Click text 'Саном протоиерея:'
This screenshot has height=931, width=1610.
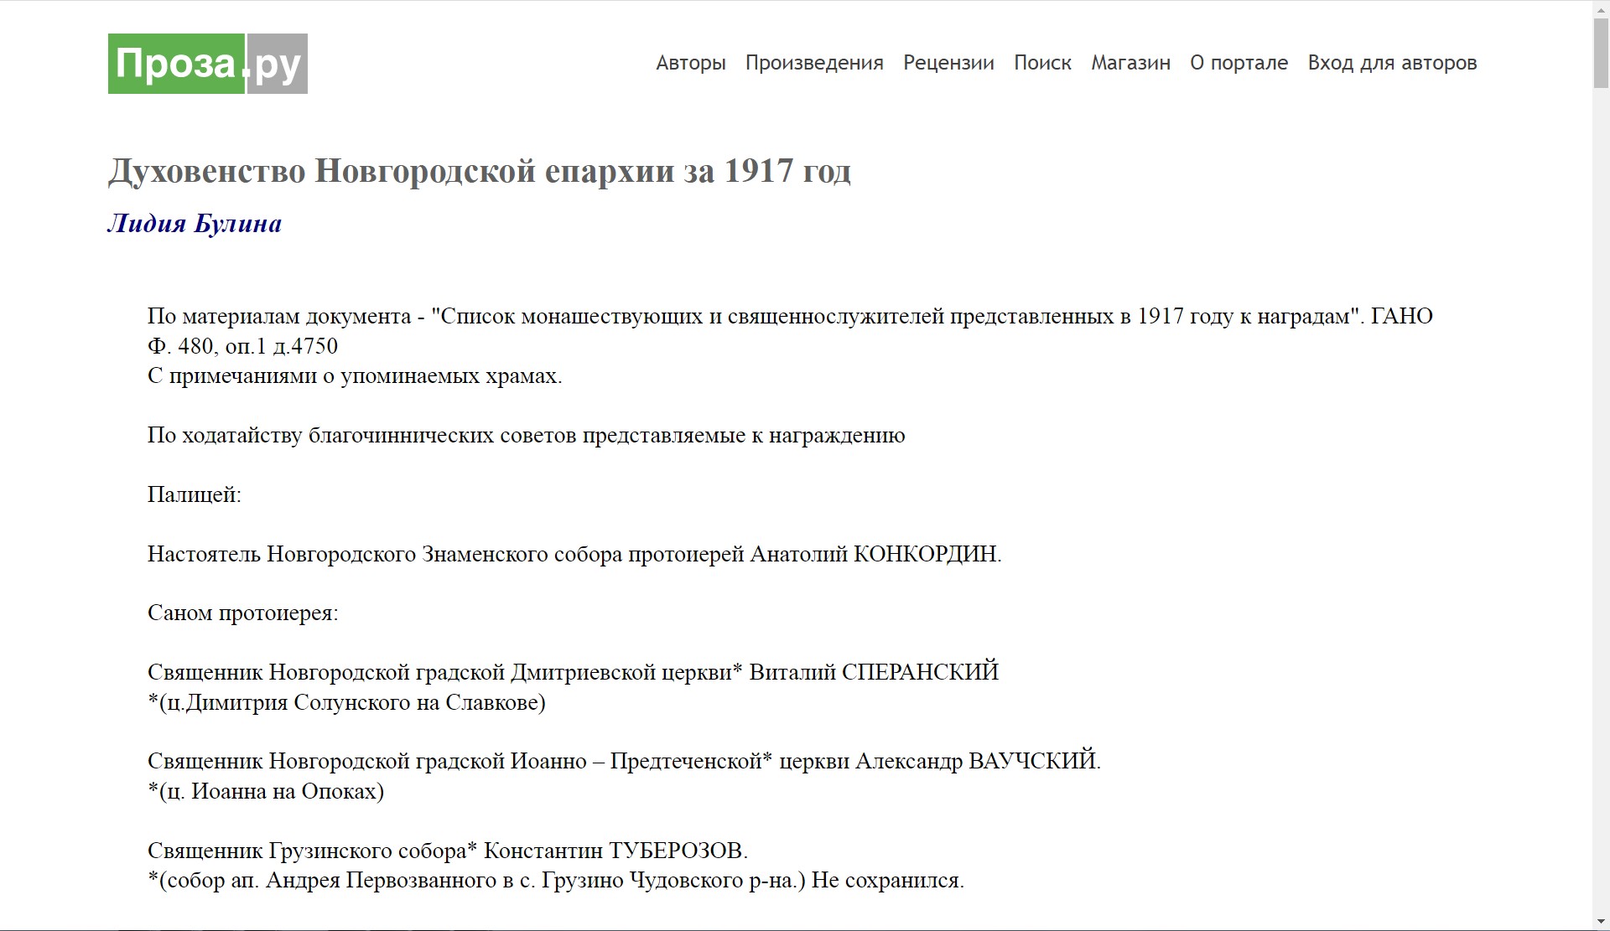coord(243,613)
